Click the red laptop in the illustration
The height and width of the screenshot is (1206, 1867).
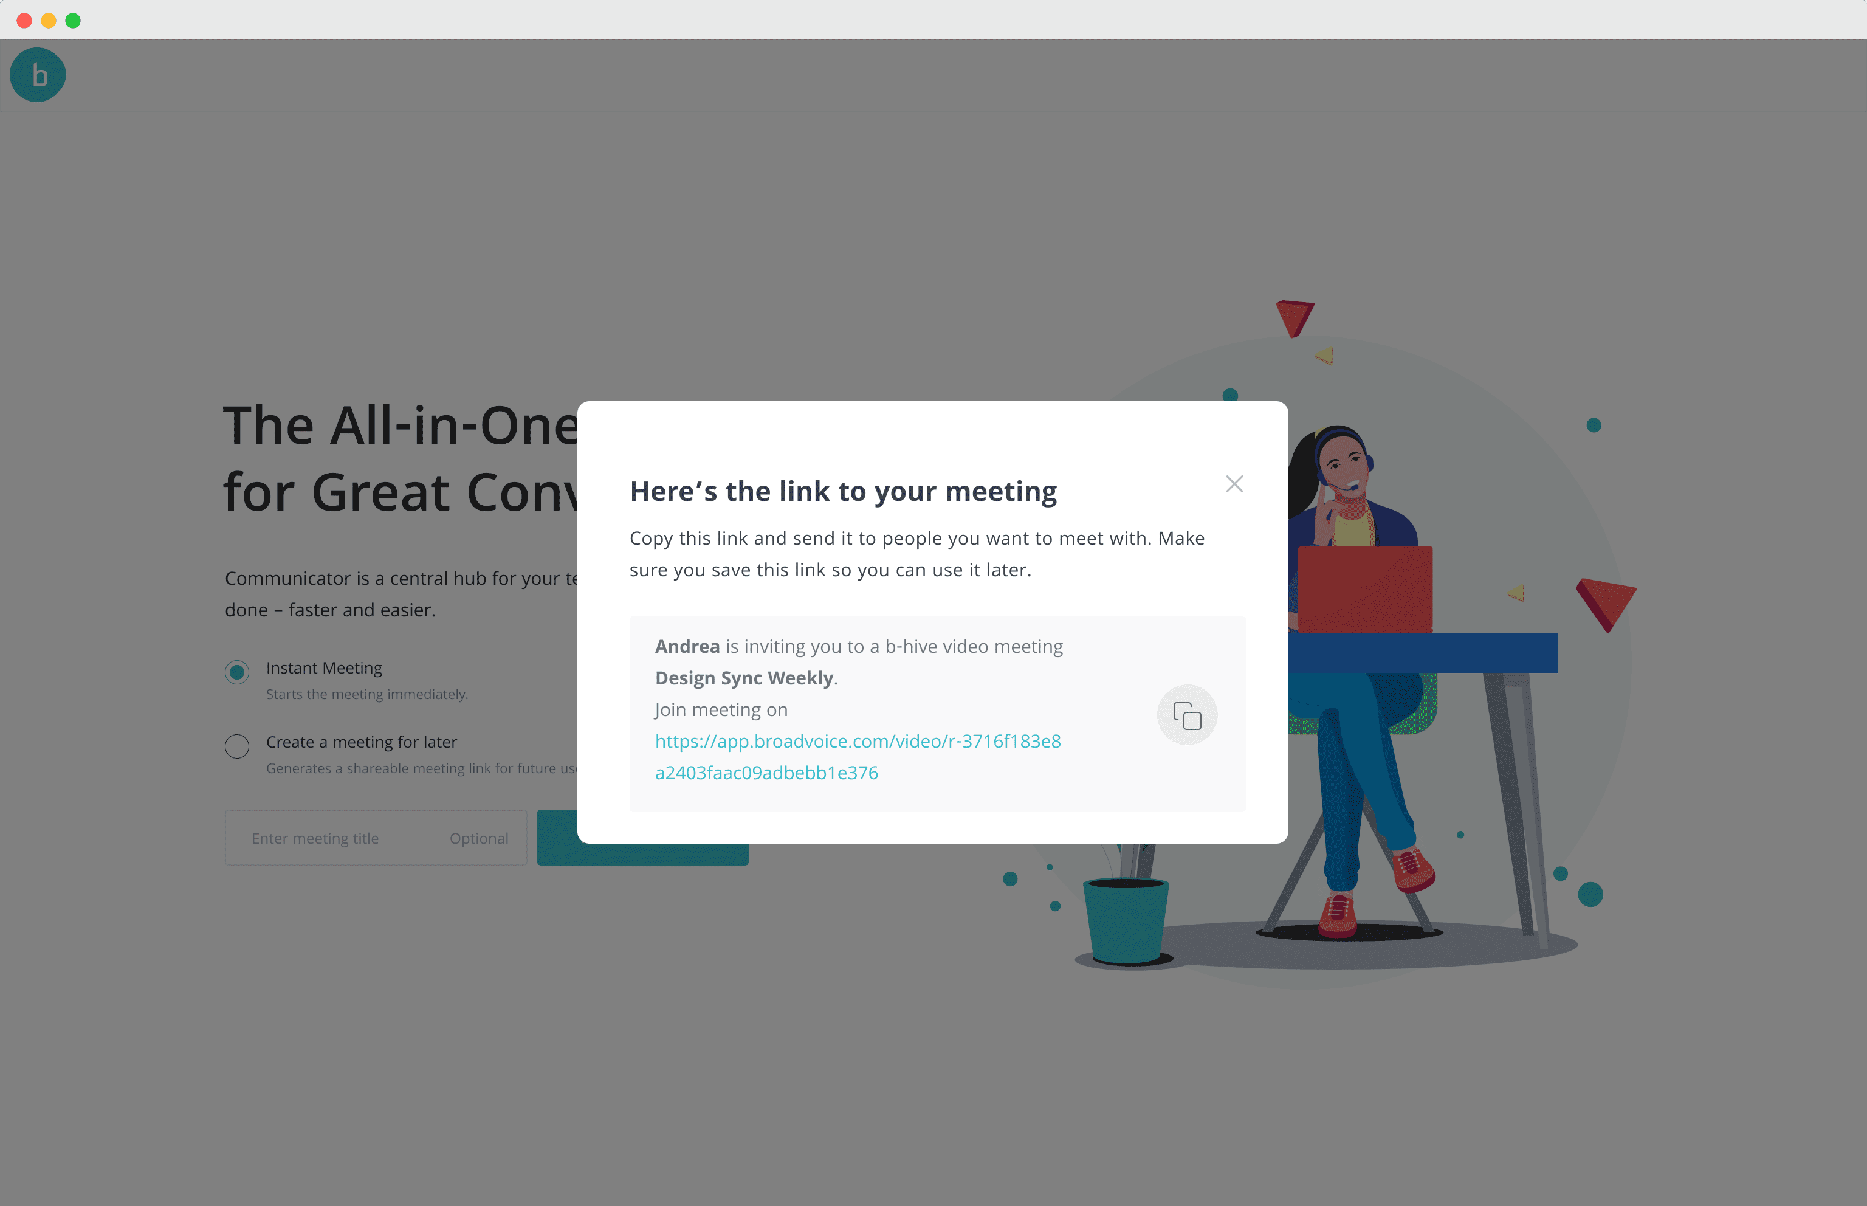[x=1365, y=589]
